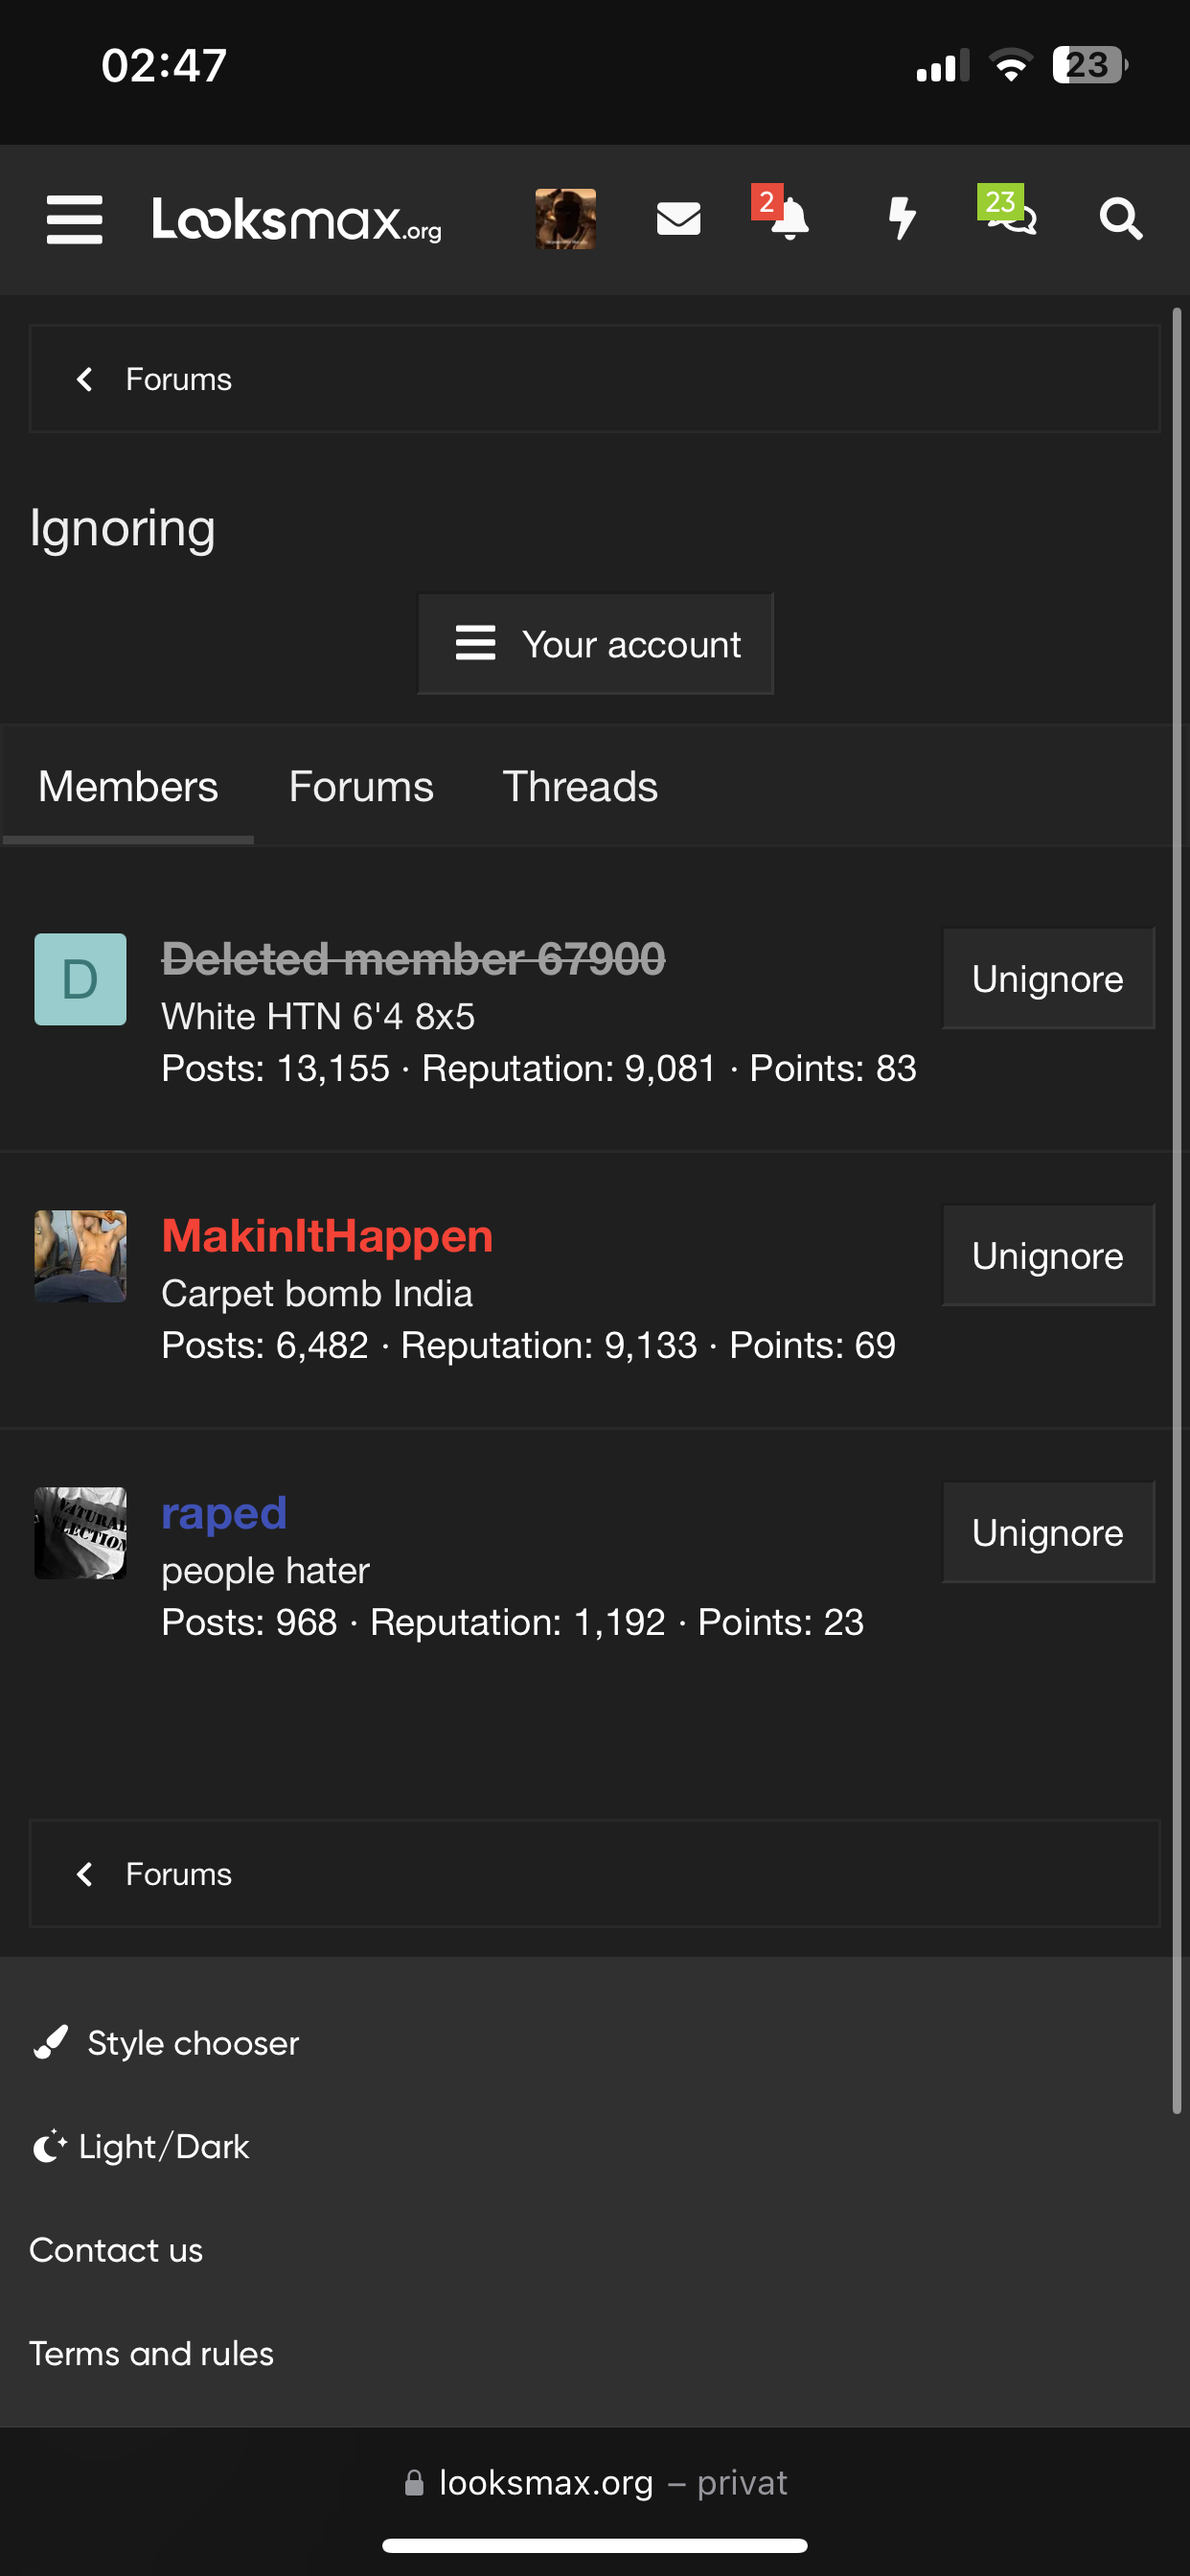This screenshot has height=2576, width=1190.
Task: Go to Looksmax.org home logo
Action: [297, 219]
